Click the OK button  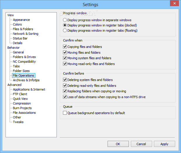(x=118, y=144)
